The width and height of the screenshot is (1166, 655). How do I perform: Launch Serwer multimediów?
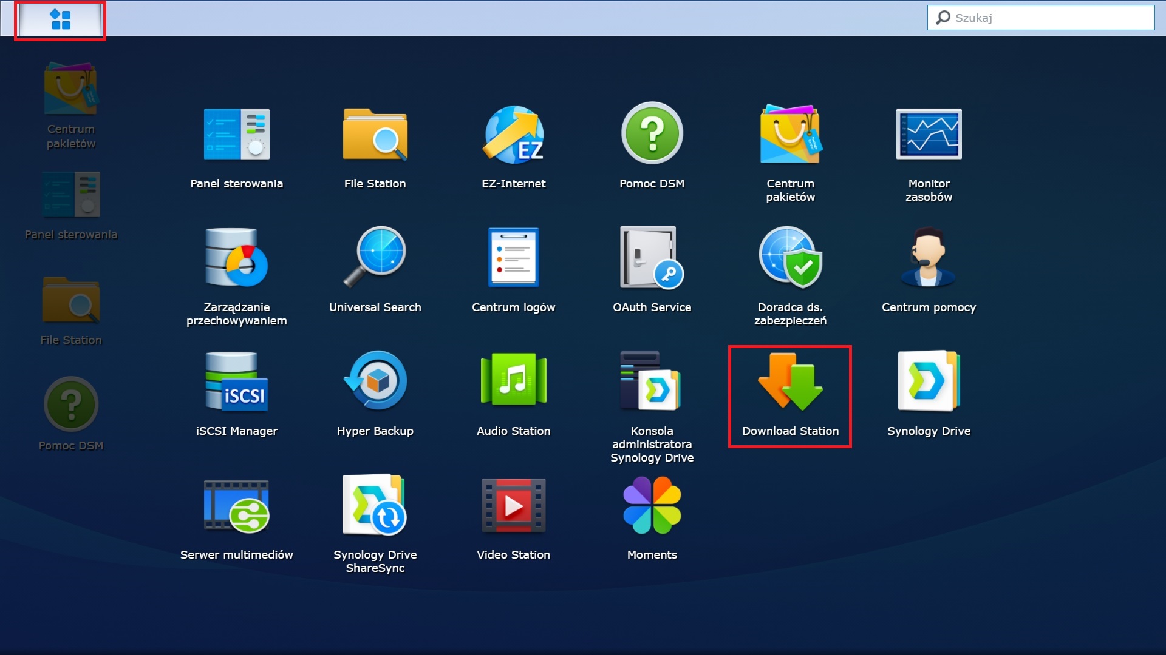coord(236,520)
